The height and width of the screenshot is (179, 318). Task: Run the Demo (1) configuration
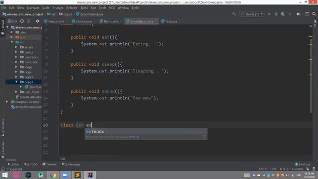click(x=269, y=14)
